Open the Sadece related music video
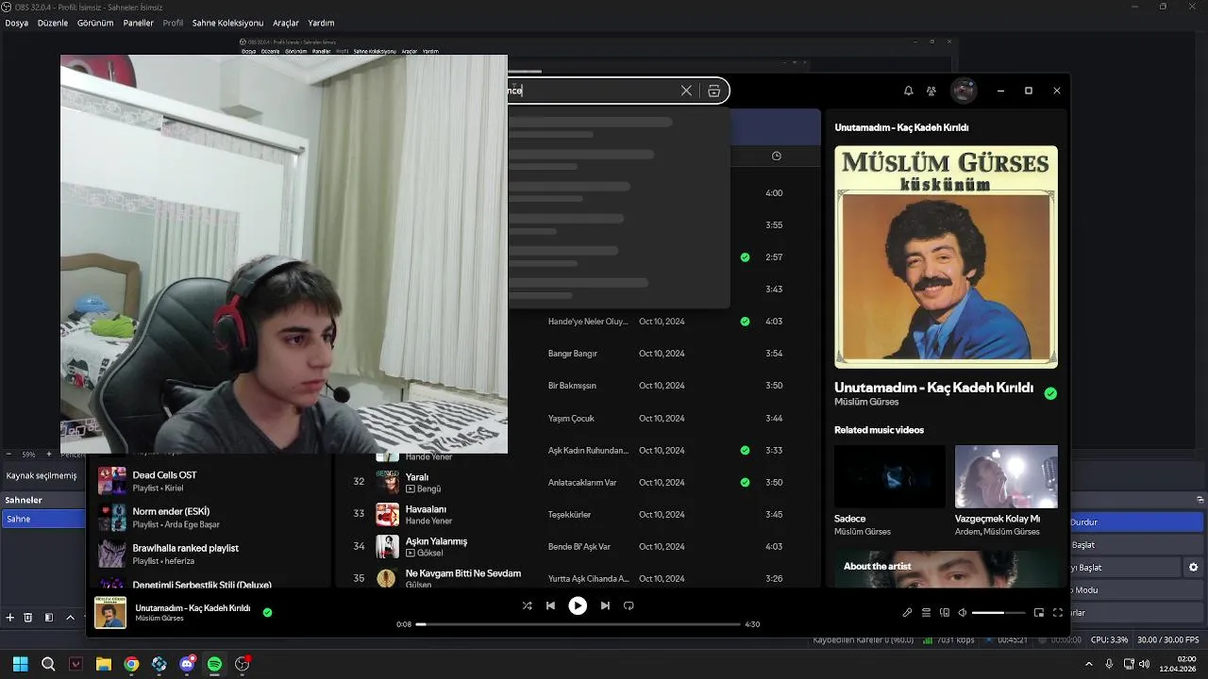The image size is (1208, 679). (890, 476)
